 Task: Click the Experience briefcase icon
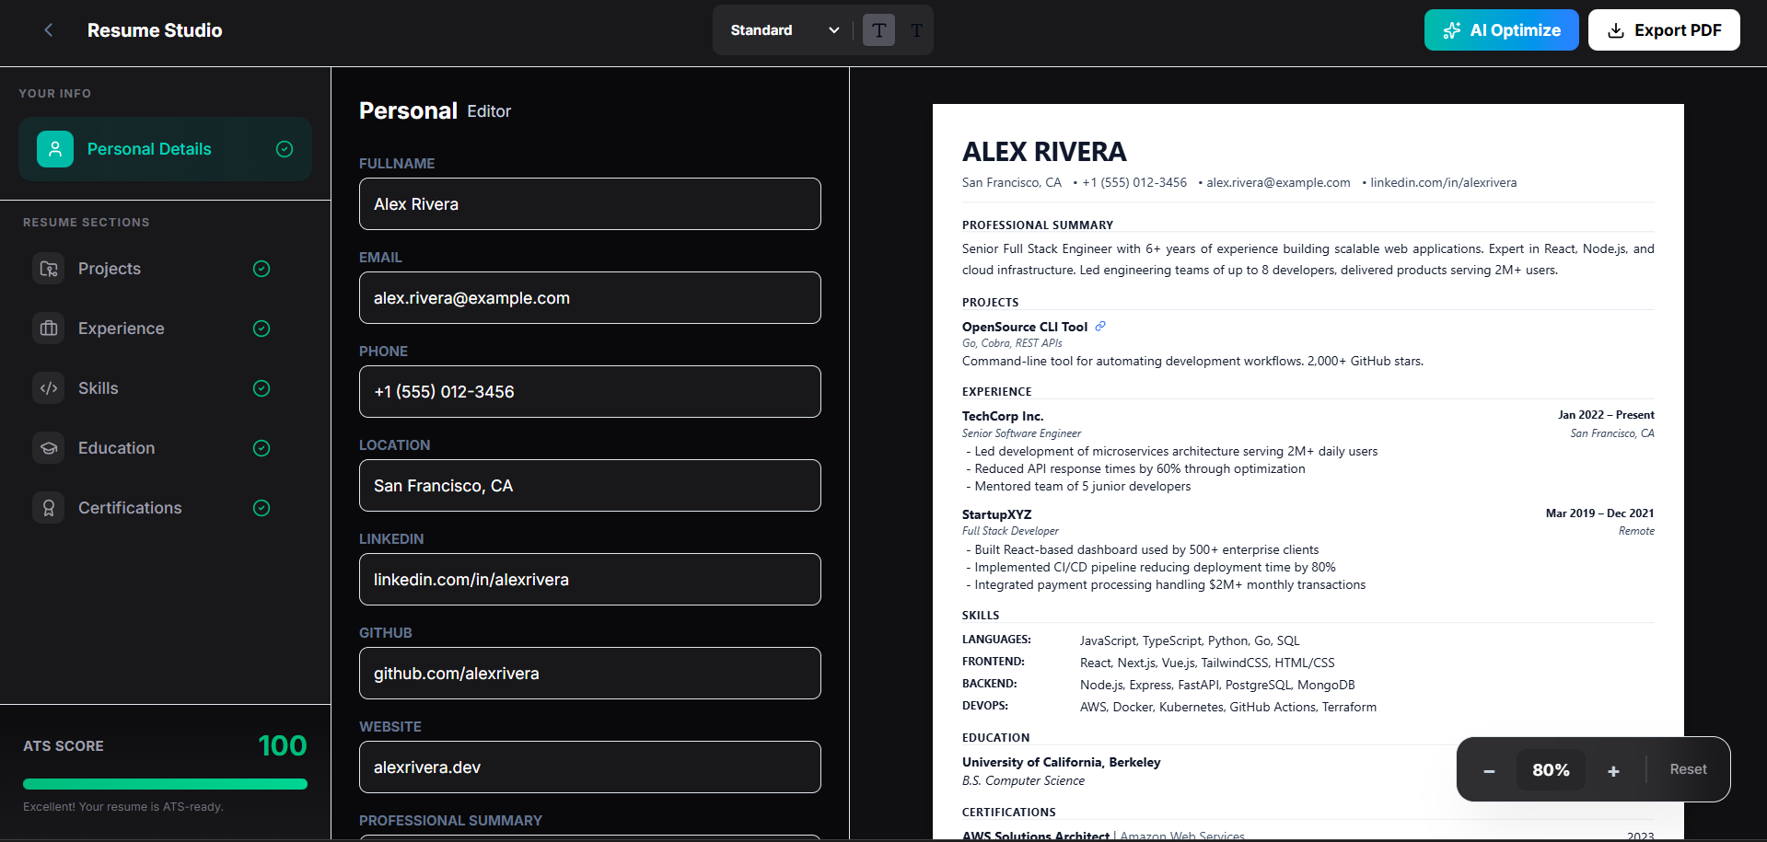click(x=49, y=329)
